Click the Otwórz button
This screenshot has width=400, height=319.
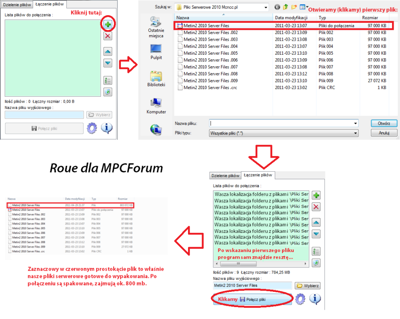tap(384, 123)
